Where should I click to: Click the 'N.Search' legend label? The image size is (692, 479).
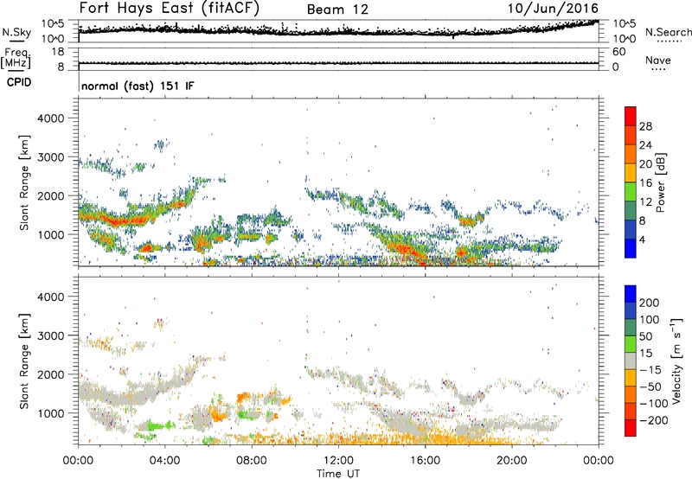(669, 32)
